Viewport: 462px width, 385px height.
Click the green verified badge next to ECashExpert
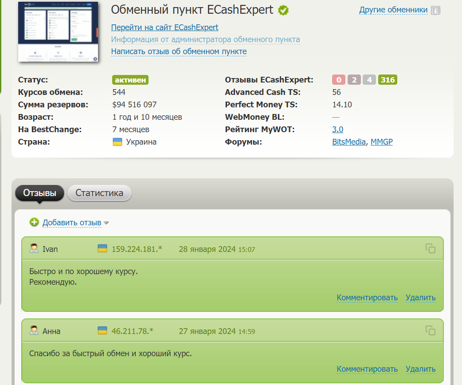point(283,10)
